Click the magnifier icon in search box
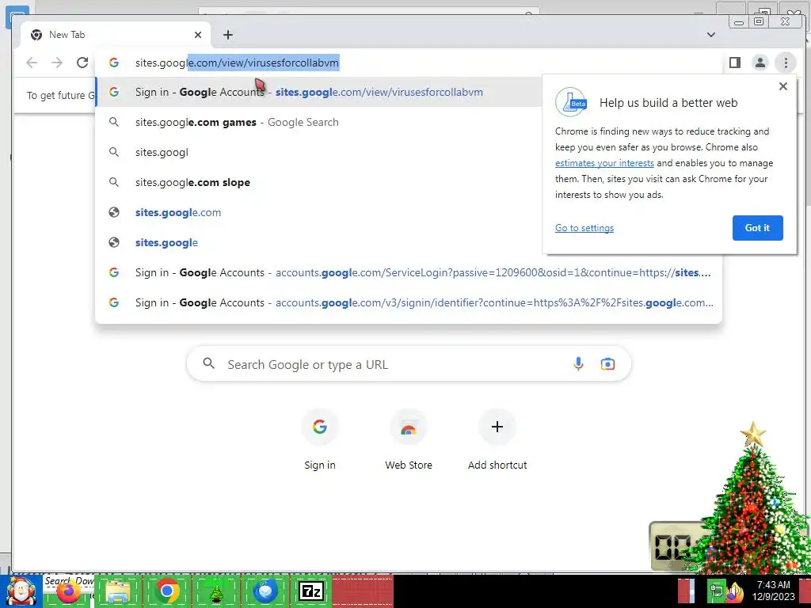Image resolution: width=811 pixels, height=608 pixels. click(208, 363)
